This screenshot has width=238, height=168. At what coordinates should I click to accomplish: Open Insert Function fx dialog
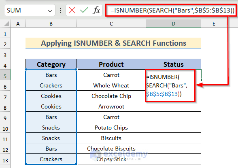pos(96,10)
